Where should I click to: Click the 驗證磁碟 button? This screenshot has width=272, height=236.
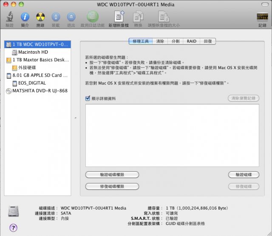(x=244, y=175)
